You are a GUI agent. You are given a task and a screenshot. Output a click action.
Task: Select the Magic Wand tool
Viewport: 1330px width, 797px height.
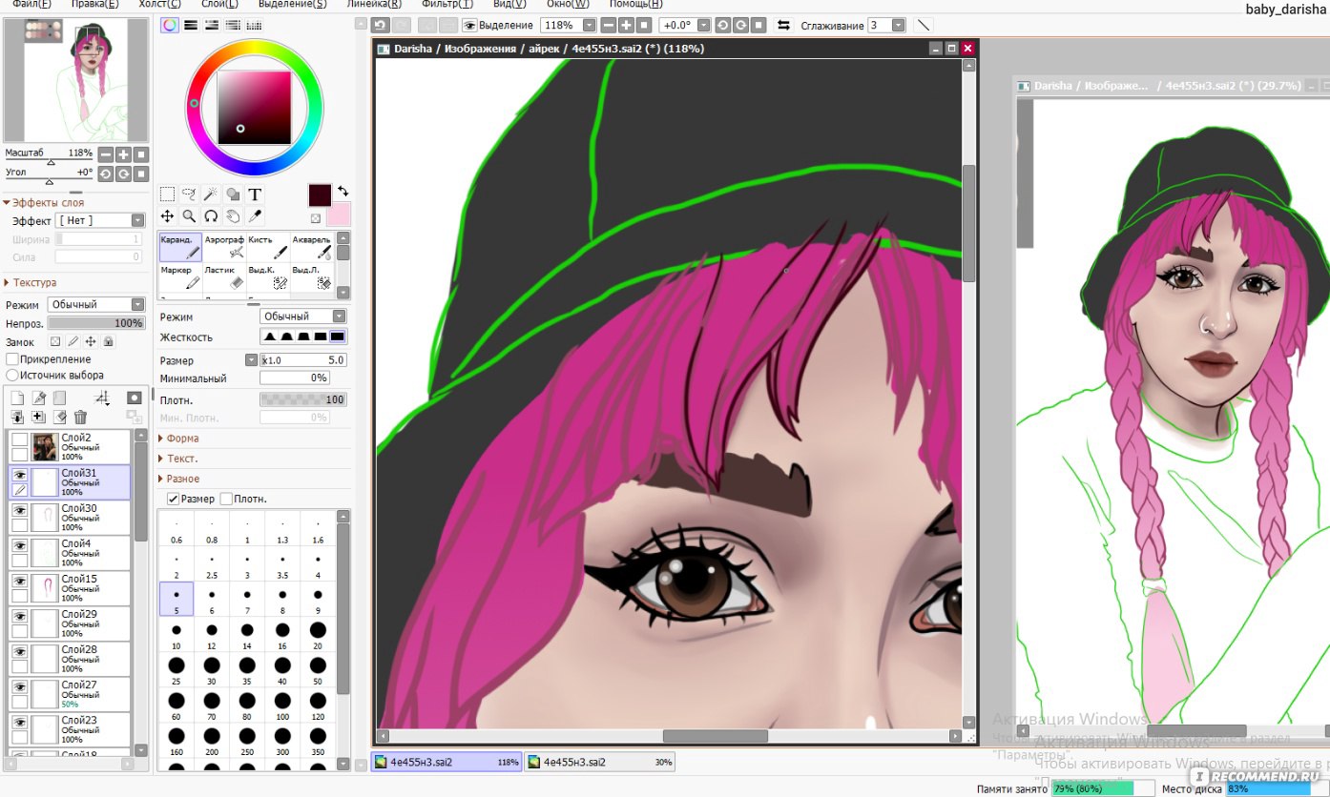pyautogui.click(x=211, y=194)
